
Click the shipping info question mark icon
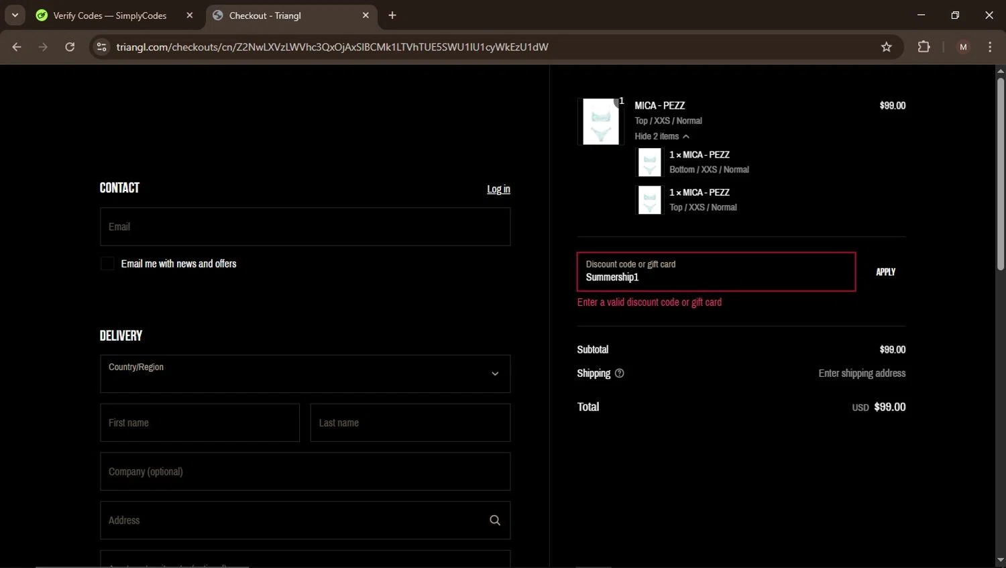[619, 374]
